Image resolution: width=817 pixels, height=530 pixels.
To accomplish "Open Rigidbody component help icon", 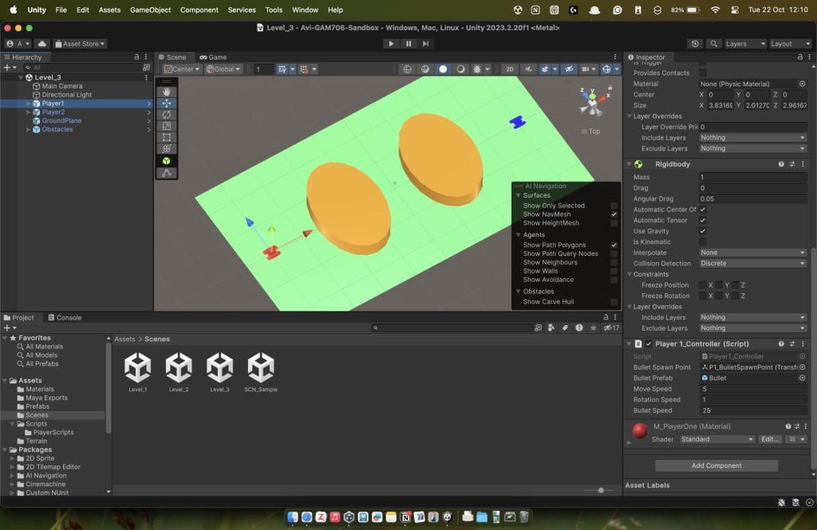I will 781,164.
